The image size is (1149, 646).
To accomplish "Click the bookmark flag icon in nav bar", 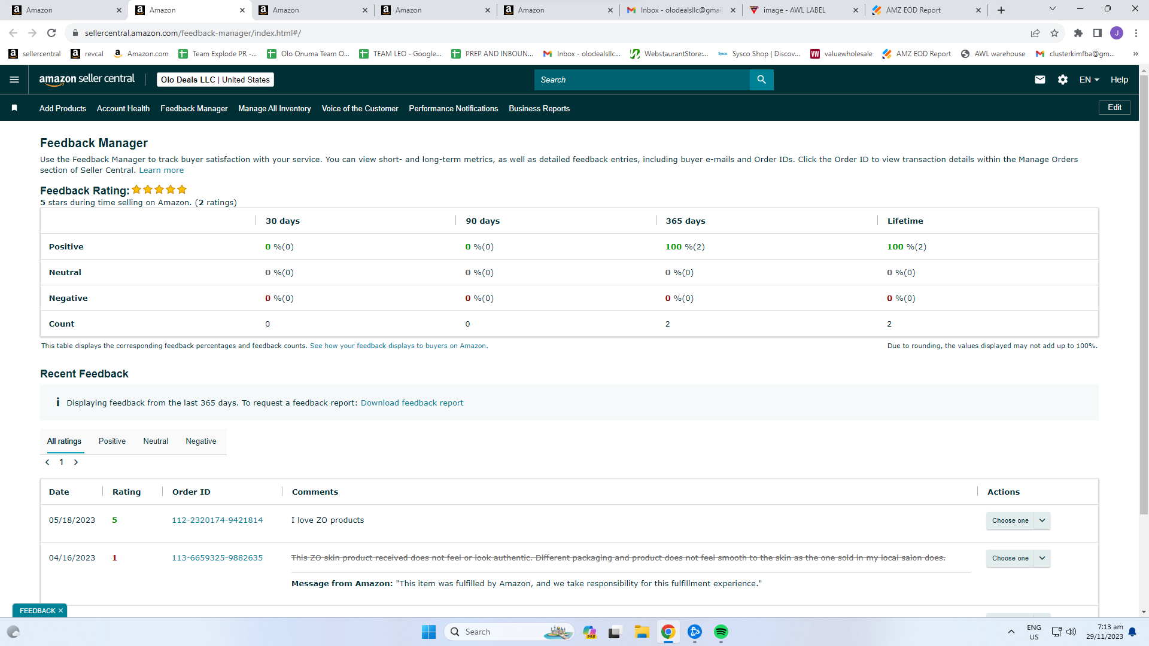I will tap(14, 108).
